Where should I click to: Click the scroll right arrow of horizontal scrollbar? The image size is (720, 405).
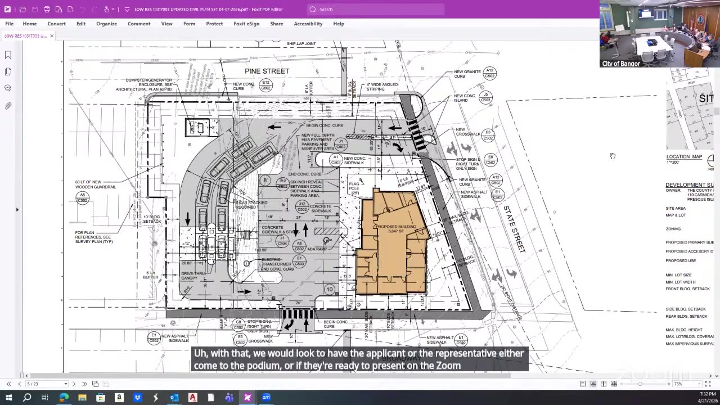(x=710, y=376)
